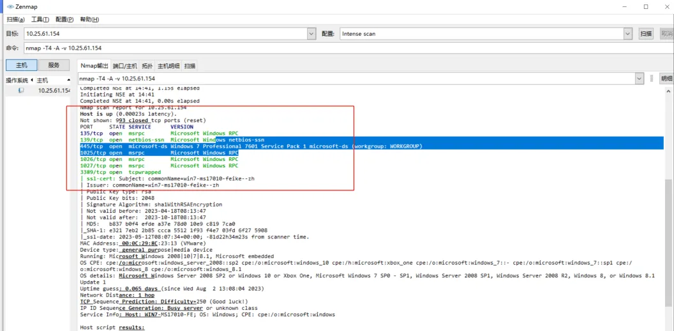Open the 扫描 menu in menu bar
The height and width of the screenshot is (331, 674).
pos(16,20)
